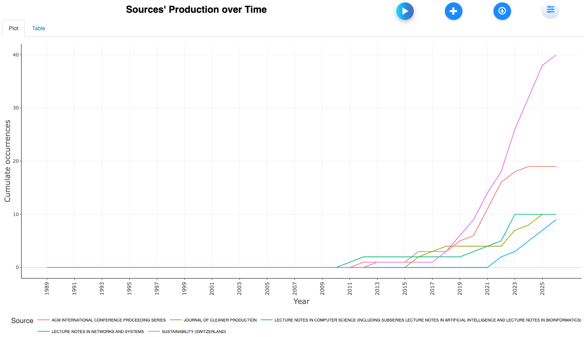Toggle ACM International Conference Proceeding Series legend
The image size is (588, 337).
click(x=108, y=320)
